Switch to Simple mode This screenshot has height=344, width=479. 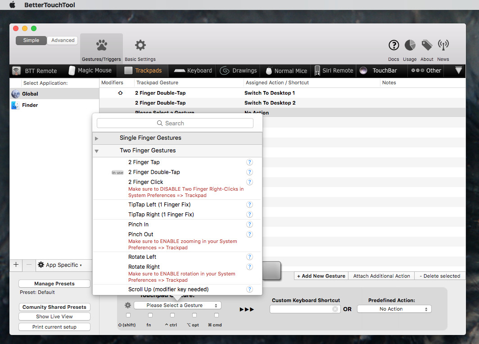tap(31, 41)
